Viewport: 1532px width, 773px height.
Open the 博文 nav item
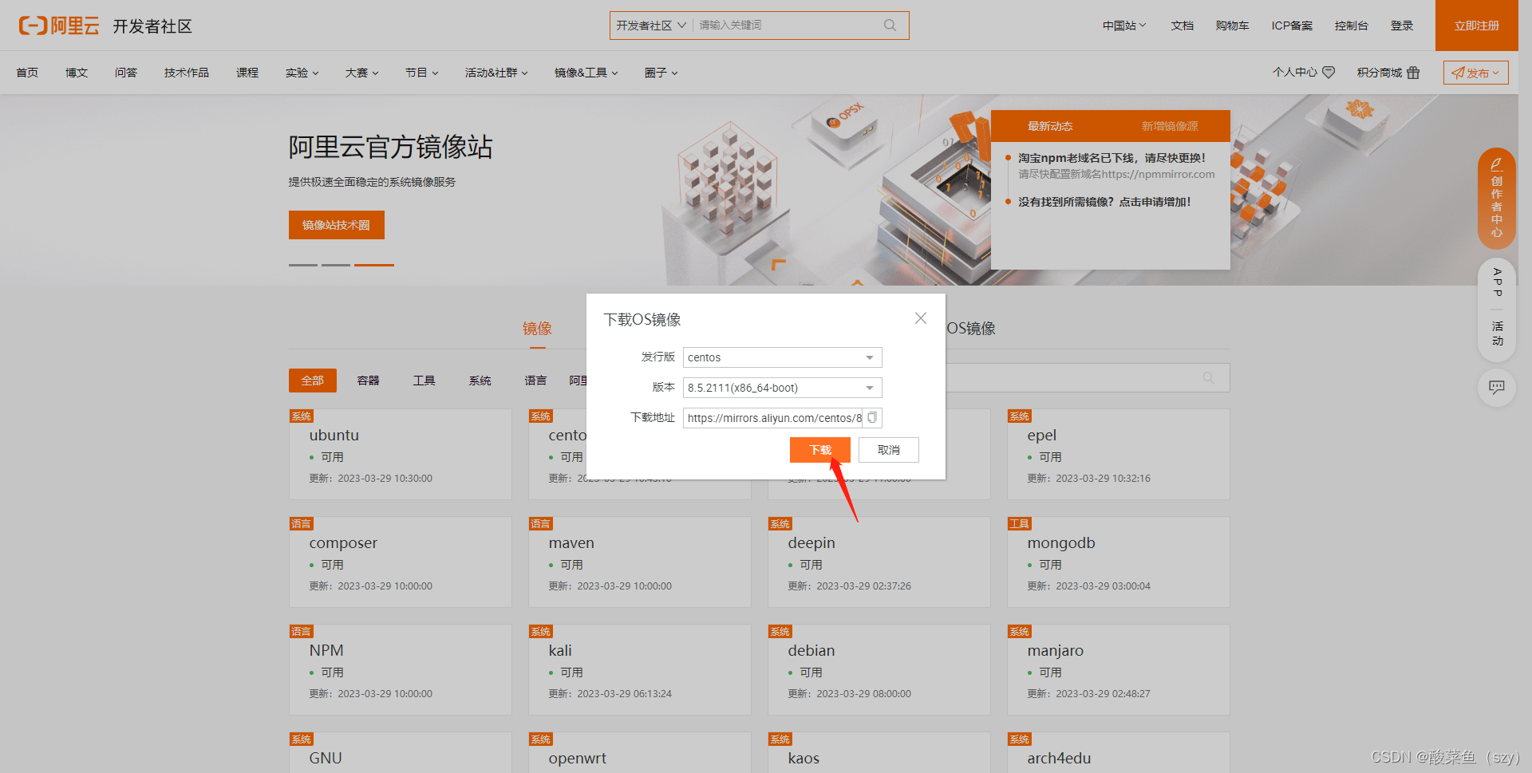77,73
